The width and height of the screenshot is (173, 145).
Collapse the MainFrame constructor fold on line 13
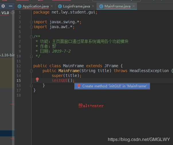coord(31,71)
